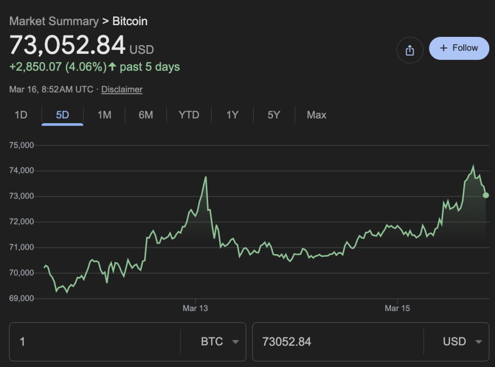Click the current price dot on chart

click(486, 195)
